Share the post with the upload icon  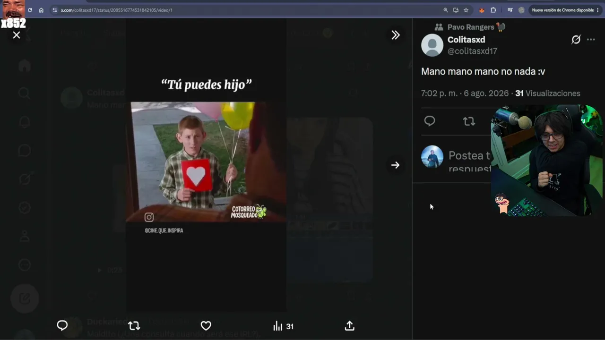[x=349, y=325]
